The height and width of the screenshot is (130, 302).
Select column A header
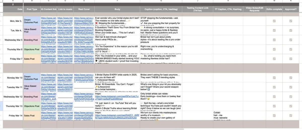[13, 1]
